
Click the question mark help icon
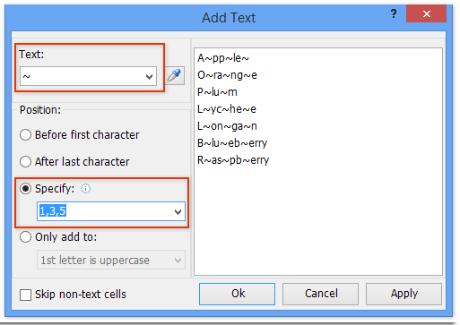click(394, 13)
